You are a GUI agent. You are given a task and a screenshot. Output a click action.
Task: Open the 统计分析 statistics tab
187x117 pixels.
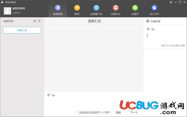click(154, 10)
